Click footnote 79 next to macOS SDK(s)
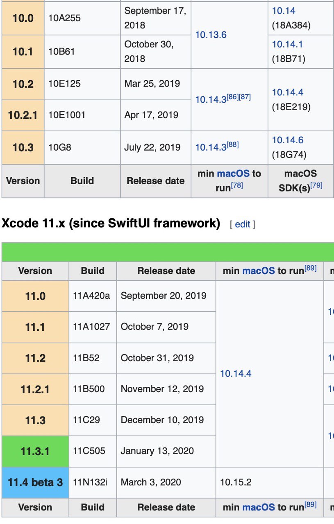 point(316,186)
